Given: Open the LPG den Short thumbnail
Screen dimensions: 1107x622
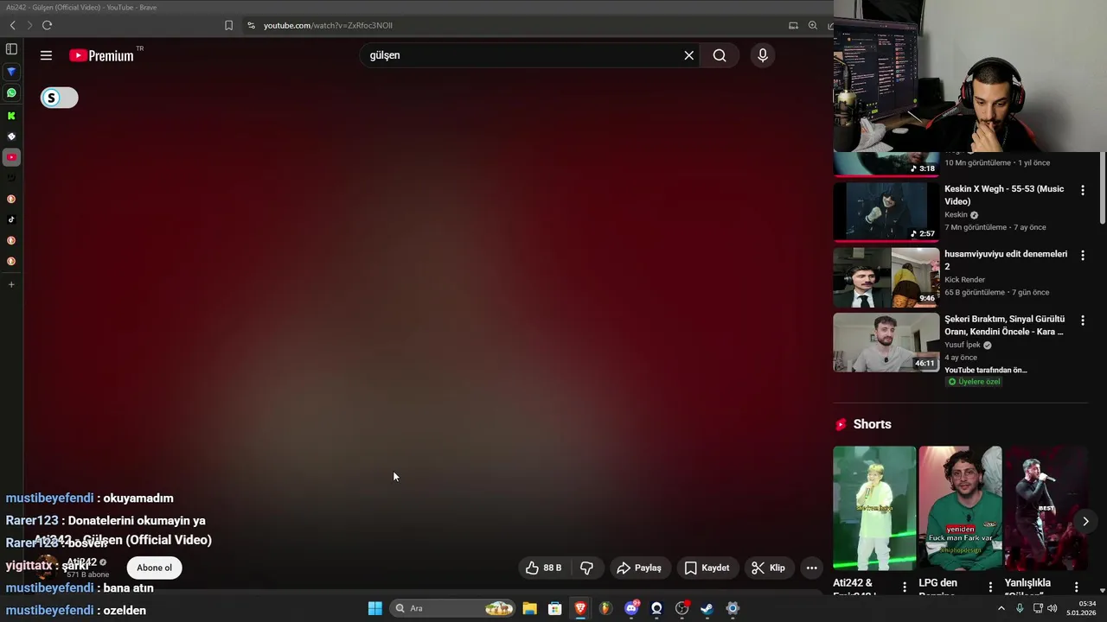Looking at the screenshot, I should tap(960, 508).
